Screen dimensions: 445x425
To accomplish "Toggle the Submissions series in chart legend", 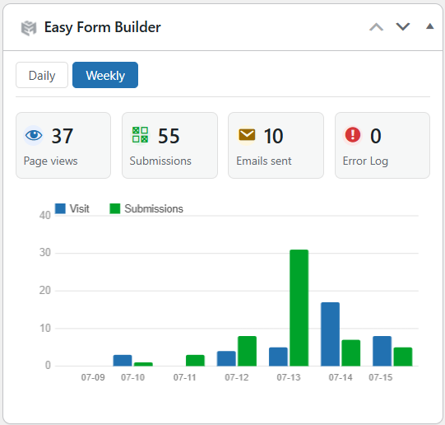I will [146, 209].
